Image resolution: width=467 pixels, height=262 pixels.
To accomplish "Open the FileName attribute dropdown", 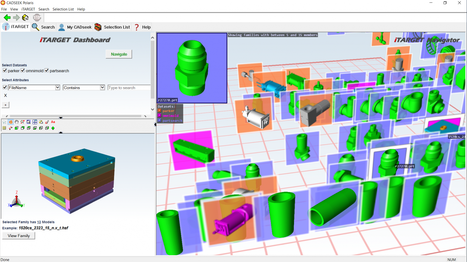I will click(x=57, y=88).
